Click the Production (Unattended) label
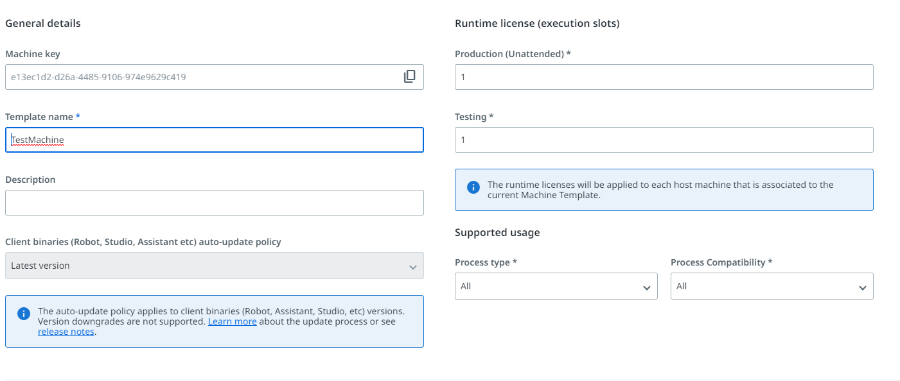Viewport: 900px width, 381px height. tap(509, 54)
